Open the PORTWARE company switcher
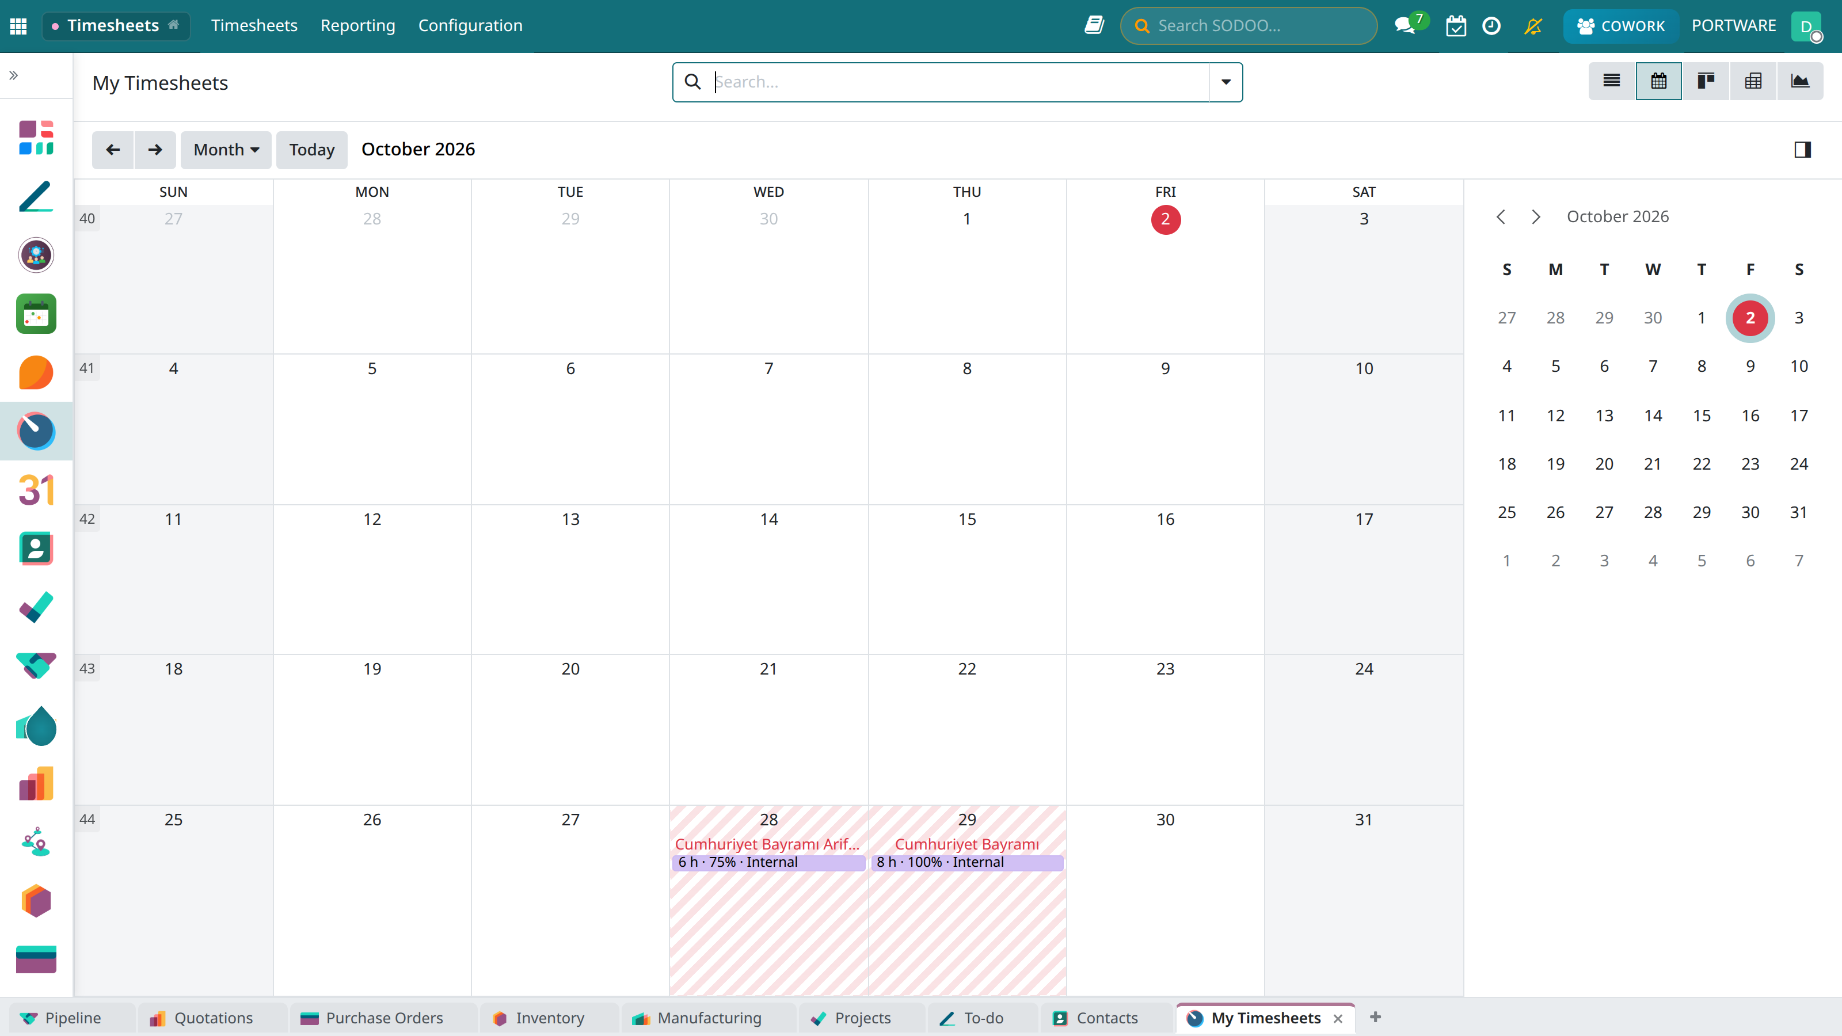Screen dimensions: 1842x1036 (x=1733, y=26)
